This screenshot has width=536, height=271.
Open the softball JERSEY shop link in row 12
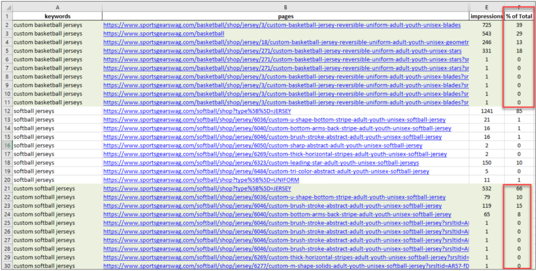(197, 111)
